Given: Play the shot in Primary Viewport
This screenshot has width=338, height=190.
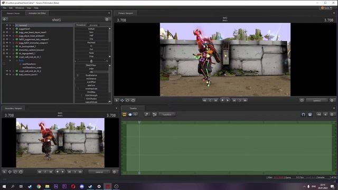Looking at the screenshot, I should (x=228, y=100).
